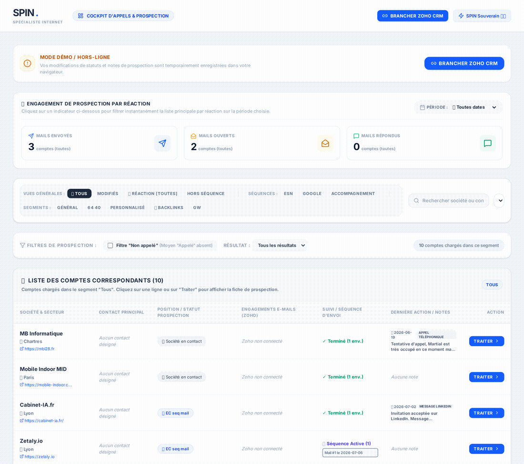Screen dimensions: 524x464
Task: Click Société en contact badge for MB Informatique
Action: (x=182, y=341)
